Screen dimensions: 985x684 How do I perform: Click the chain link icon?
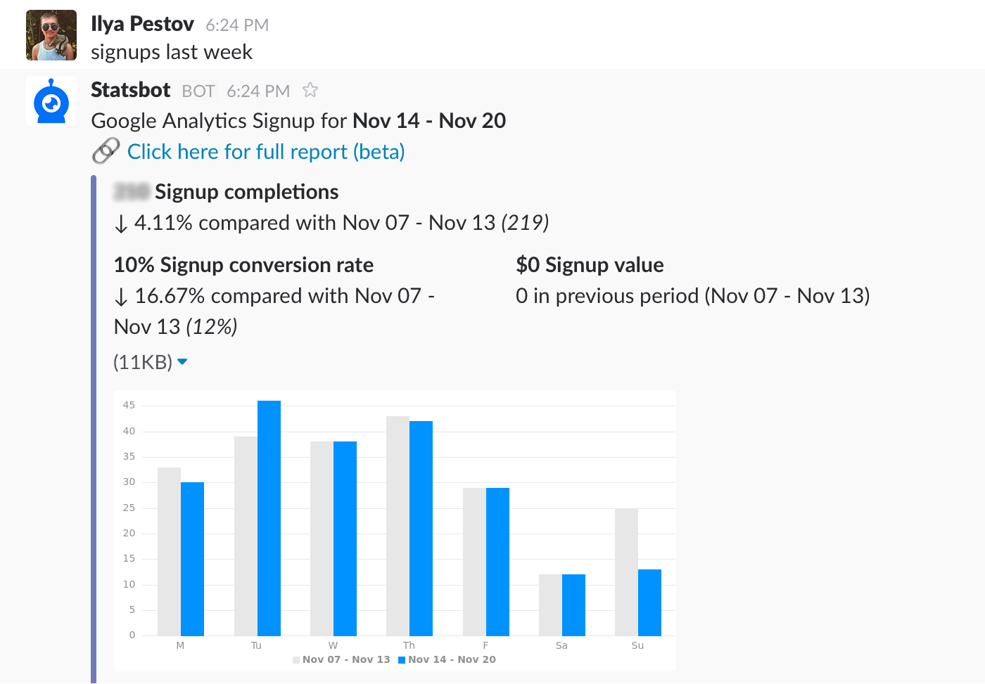pyautogui.click(x=106, y=151)
